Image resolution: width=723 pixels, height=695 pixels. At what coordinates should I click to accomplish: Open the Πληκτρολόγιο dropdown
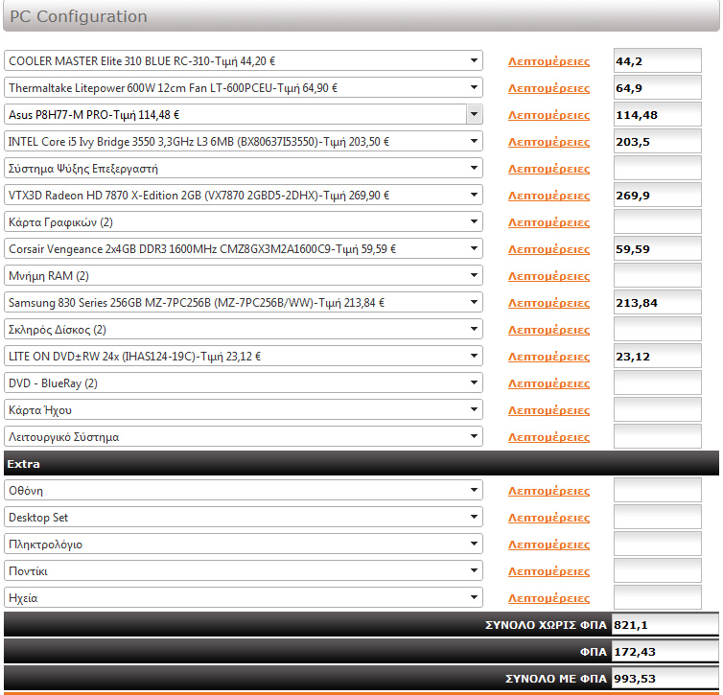(x=244, y=544)
